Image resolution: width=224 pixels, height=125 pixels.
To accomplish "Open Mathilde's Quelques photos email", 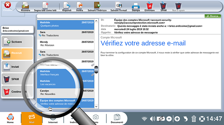I will tap(66, 25).
